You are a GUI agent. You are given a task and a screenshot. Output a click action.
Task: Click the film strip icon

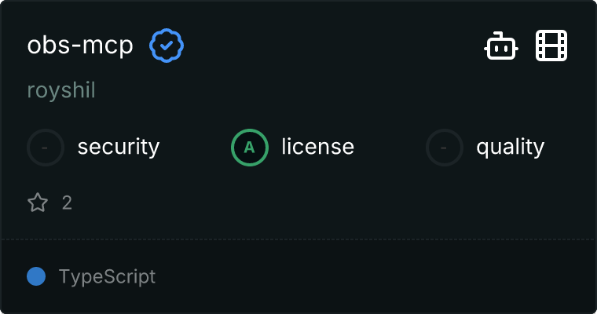[551, 46]
